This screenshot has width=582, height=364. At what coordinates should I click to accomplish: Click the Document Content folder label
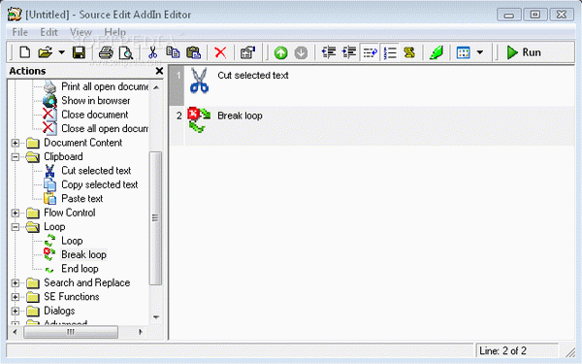(82, 143)
